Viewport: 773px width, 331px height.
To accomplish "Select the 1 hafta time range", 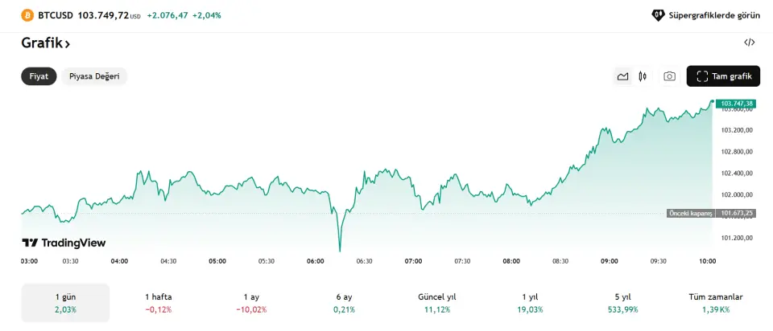I will pos(158,303).
